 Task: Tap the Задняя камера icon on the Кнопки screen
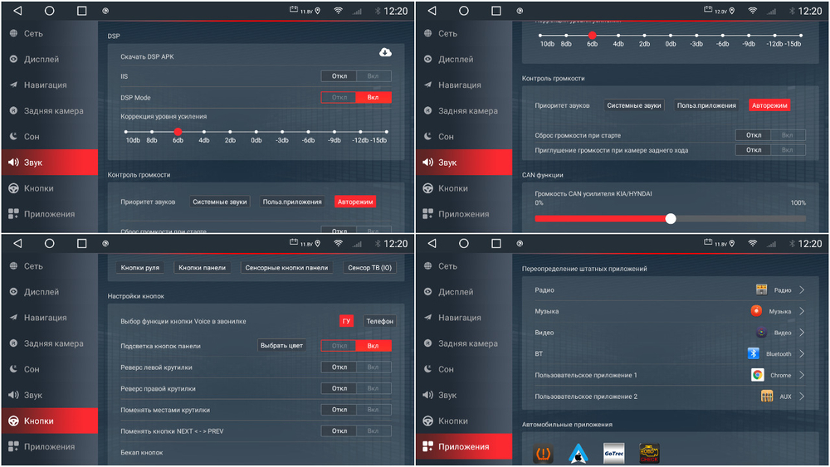tap(13, 343)
